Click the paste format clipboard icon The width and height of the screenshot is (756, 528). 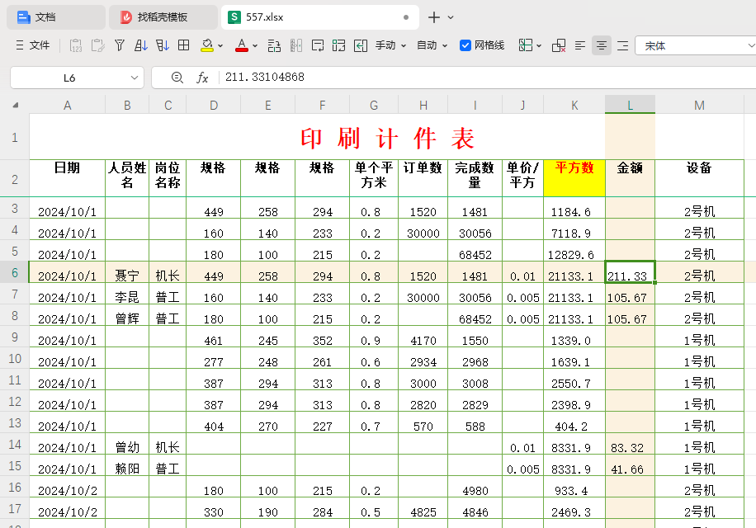(x=97, y=45)
